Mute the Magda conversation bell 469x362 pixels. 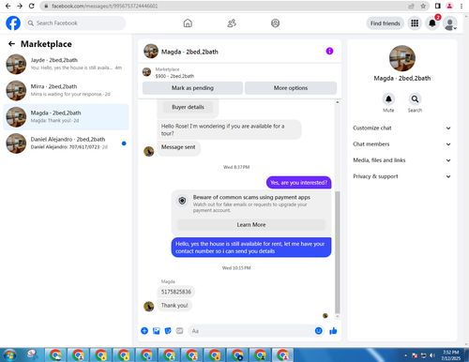[388, 99]
